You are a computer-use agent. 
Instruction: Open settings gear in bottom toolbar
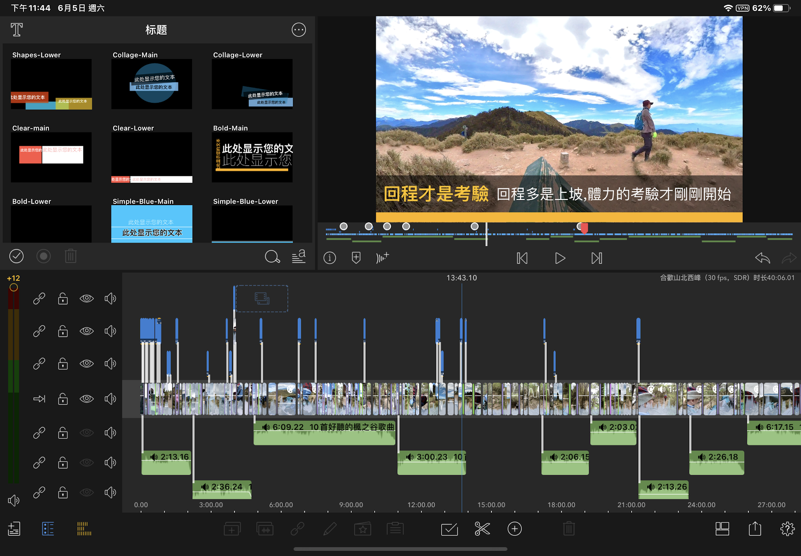pyautogui.click(x=787, y=529)
